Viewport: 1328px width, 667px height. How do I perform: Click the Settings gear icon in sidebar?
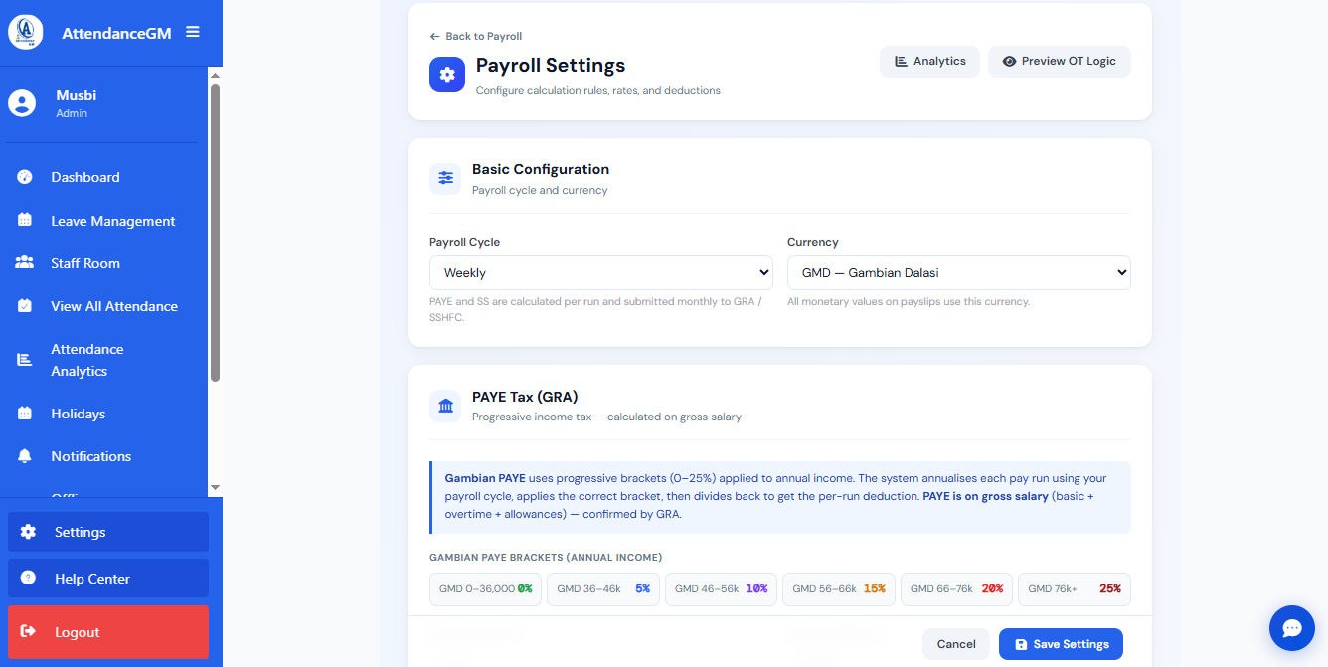tap(28, 532)
